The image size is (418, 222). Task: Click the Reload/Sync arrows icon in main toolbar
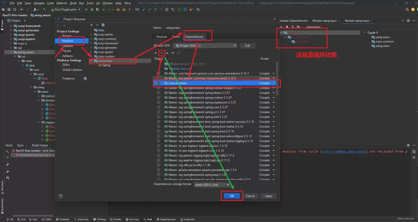pos(15,9)
